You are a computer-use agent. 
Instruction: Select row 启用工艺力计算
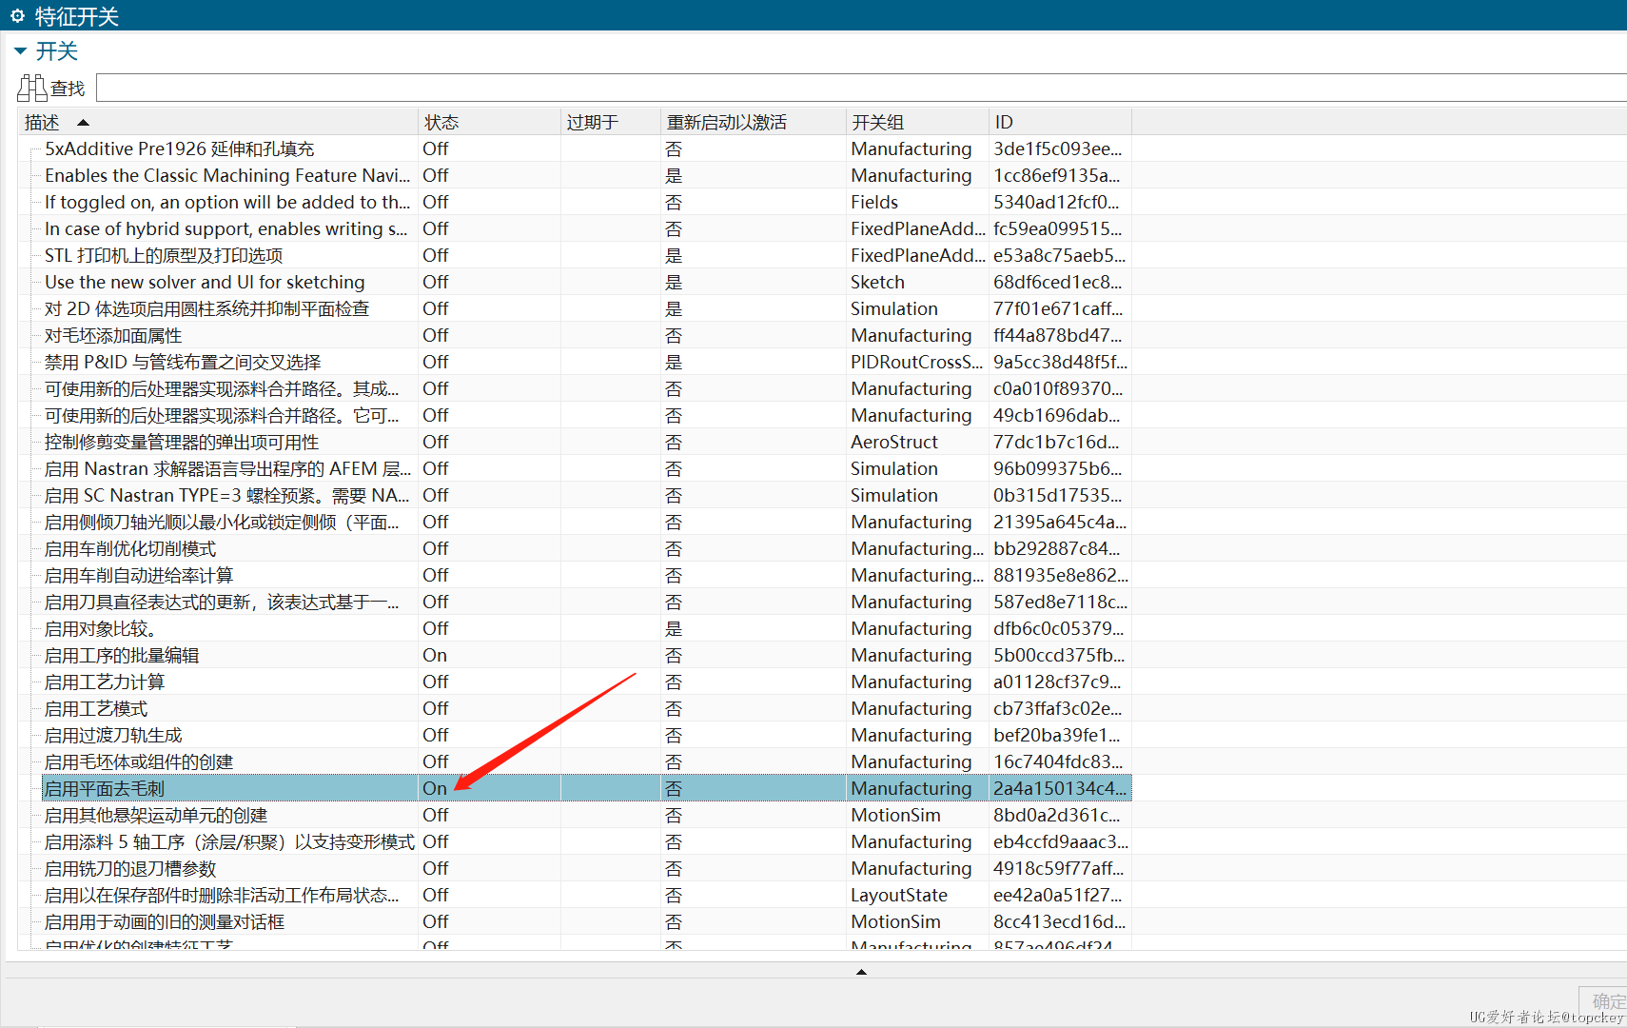587,682
